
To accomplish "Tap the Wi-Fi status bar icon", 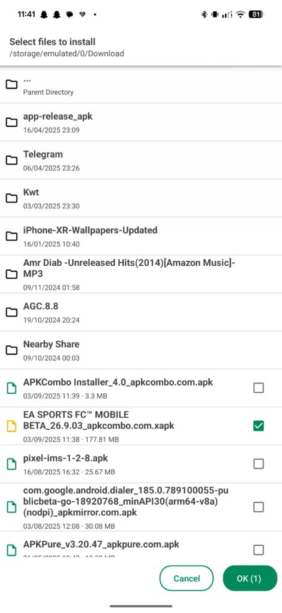I will [x=241, y=14].
